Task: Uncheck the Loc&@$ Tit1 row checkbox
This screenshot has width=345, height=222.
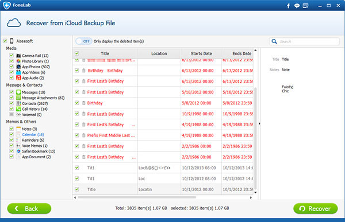Action: click(77, 168)
